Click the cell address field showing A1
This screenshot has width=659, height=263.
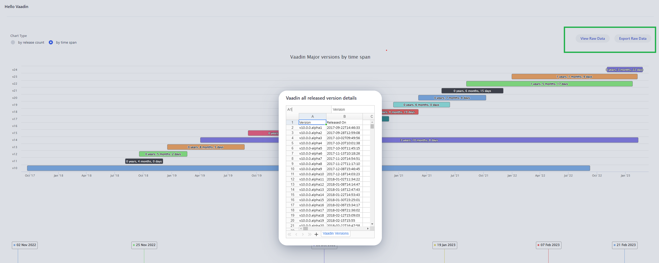pyautogui.click(x=309, y=109)
